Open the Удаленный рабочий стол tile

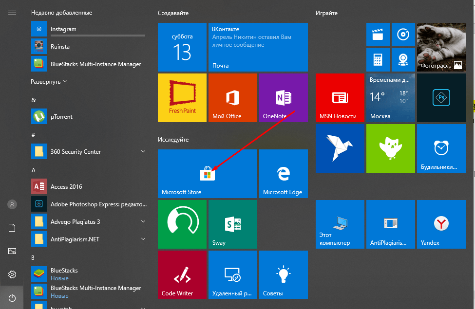[233, 275]
